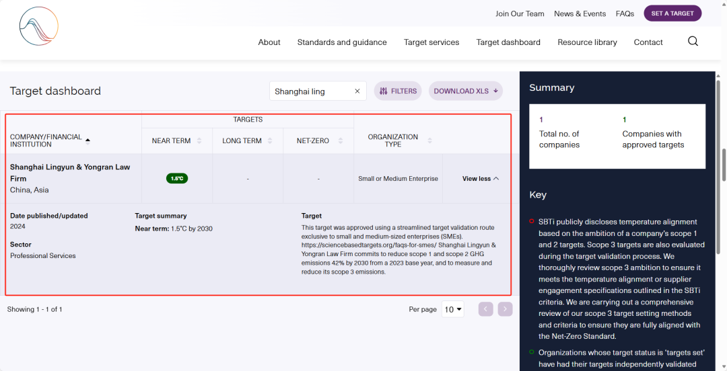Open the Join Our Team link
This screenshot has height=371, width=727.
[x=520, y=13]
